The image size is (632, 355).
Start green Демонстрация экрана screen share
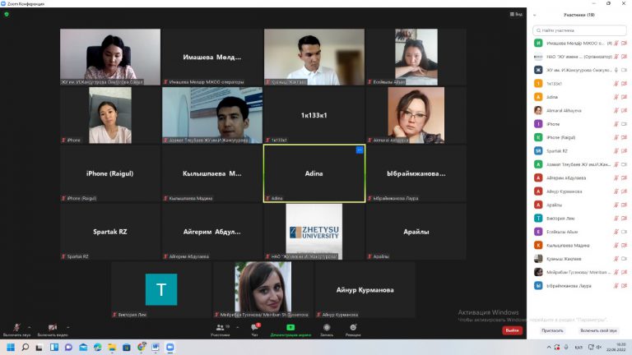290,327
